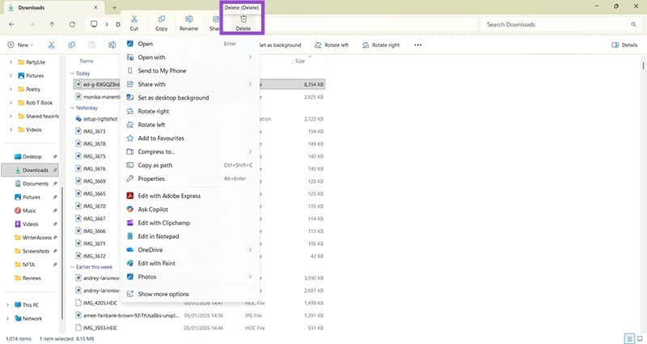
Task: Click Set as background in toolbar
Action: point(280,45)
